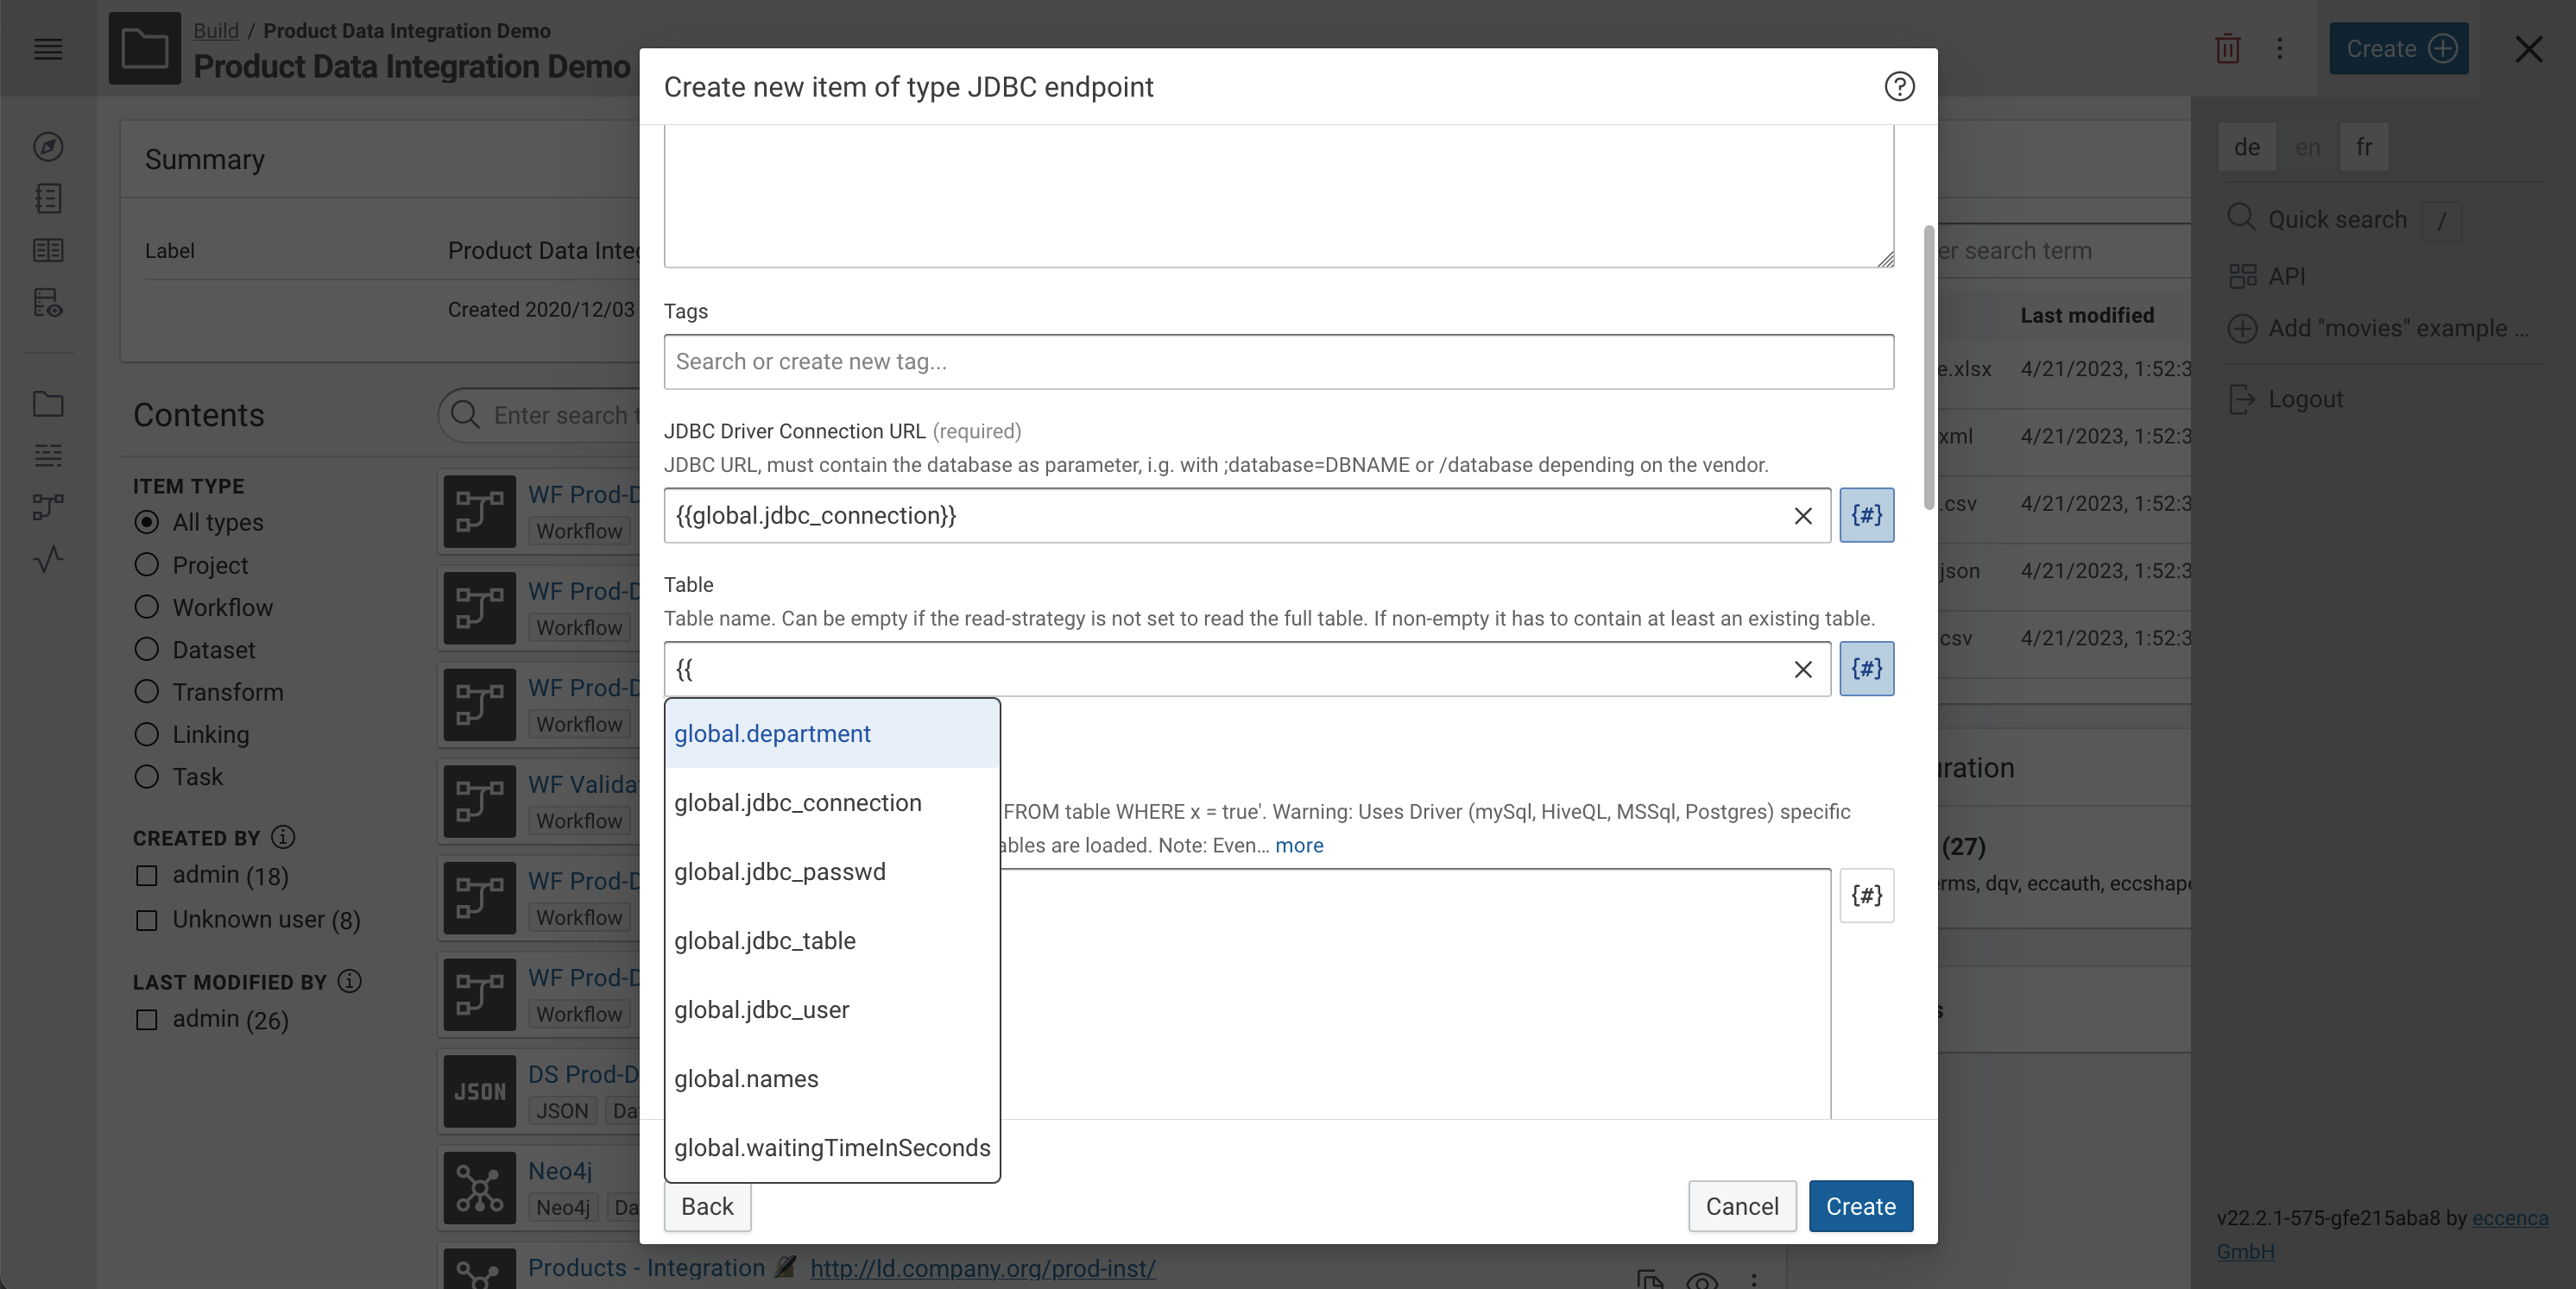Switch to the fr language tab
2576x1289 pixels.
coord(2364,146)
